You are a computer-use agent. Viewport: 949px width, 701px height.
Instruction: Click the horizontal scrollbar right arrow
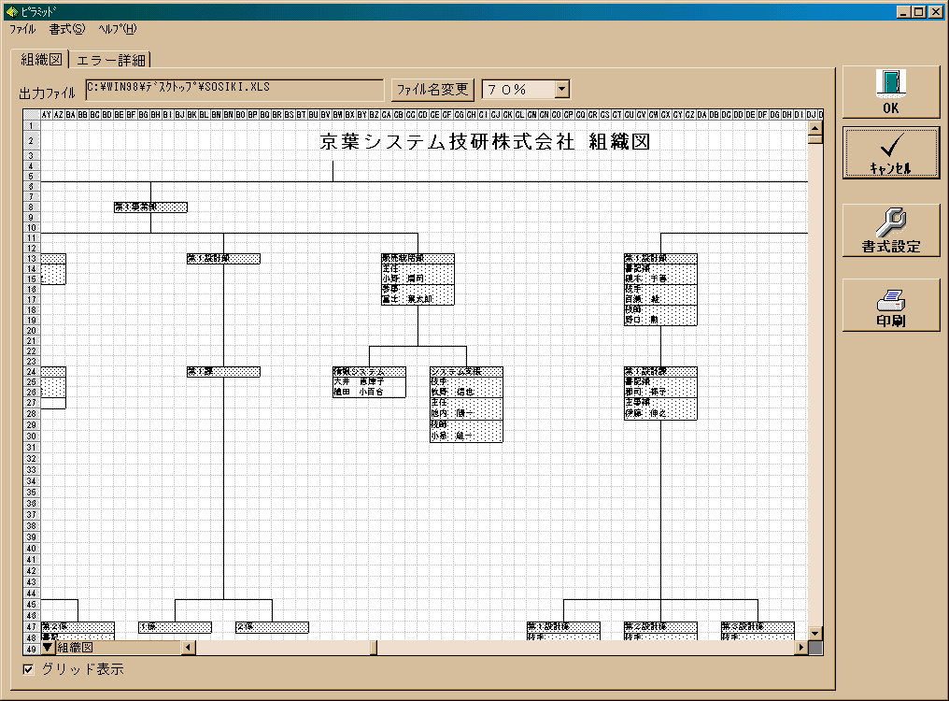coord(801,648)
